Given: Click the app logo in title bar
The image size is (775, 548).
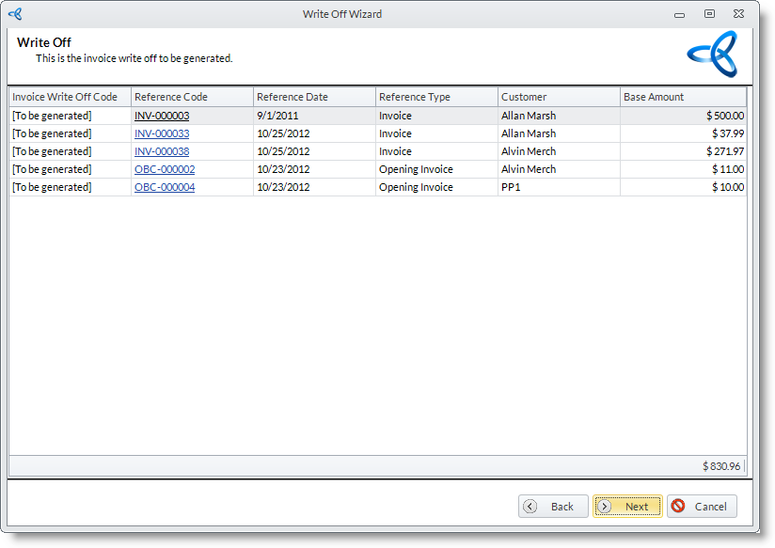Looking at the screenshot, I should [x=14, y=14].
